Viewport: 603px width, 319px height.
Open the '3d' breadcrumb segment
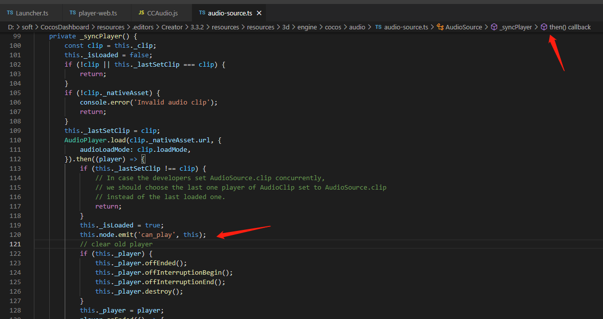point(286,27)
